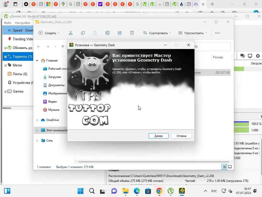Screen dimensions: 262x197
Task: Click the Далее button in installer
Action: 158,136
